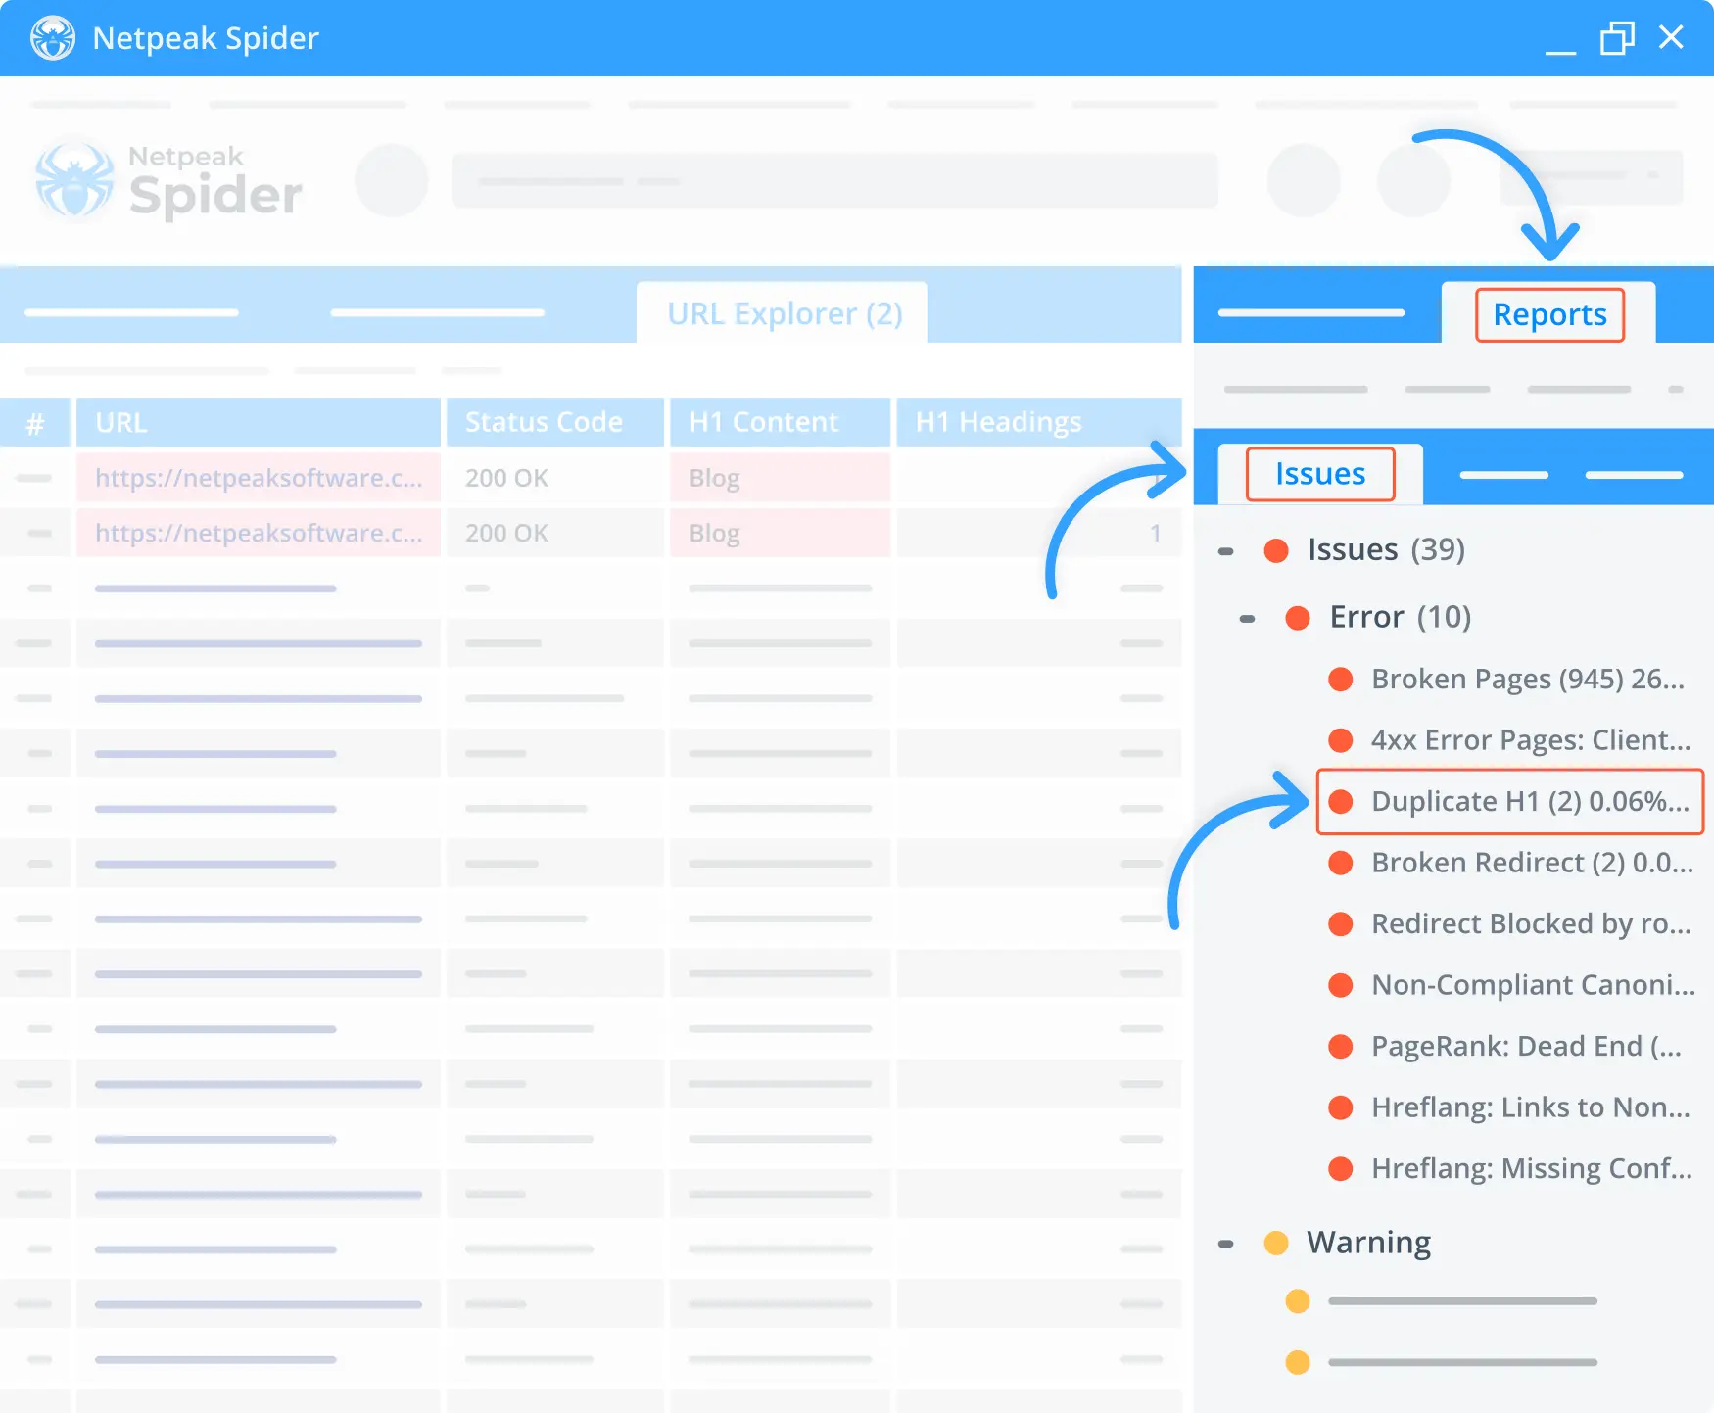Sort by the H1 Content column header
1714x1413 pixels.
tap(780, 422)
